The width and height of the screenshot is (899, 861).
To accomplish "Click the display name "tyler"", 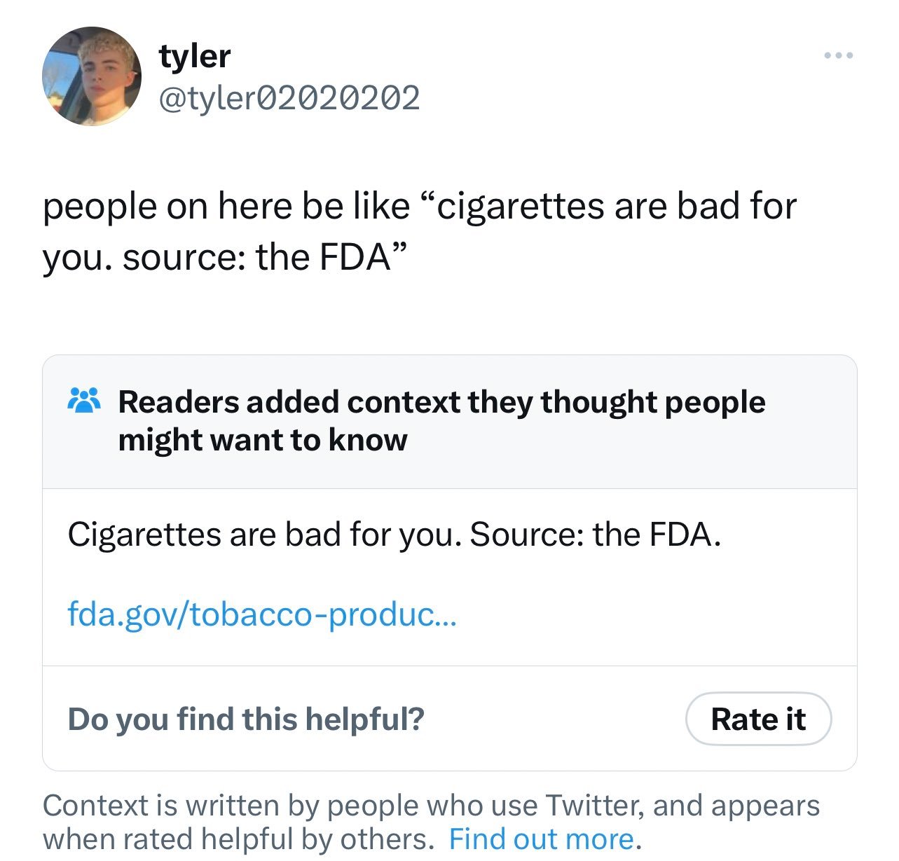I will coord(194,55).
